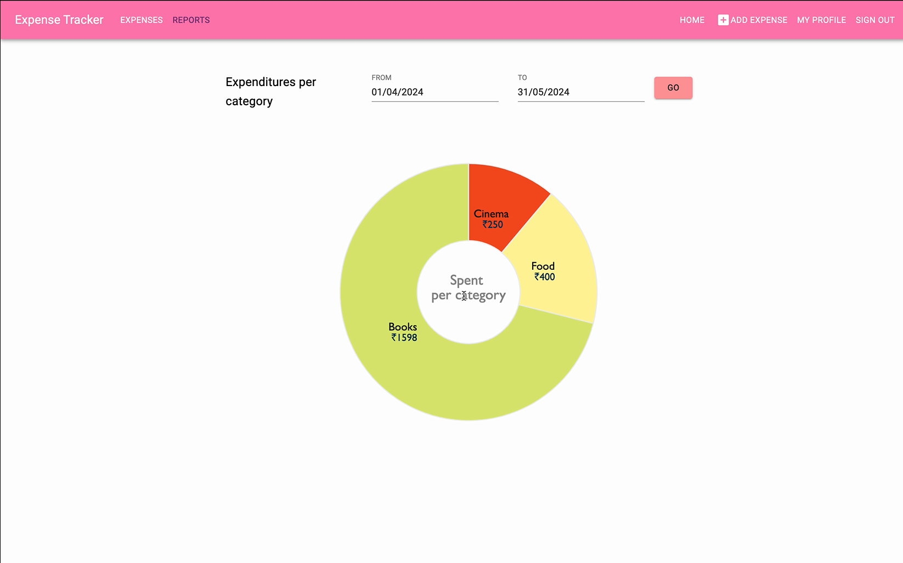This screenshot has height=563, width=903.
Task: Click the 'Expenditures per category' heading
Action: tap(271, 92)
